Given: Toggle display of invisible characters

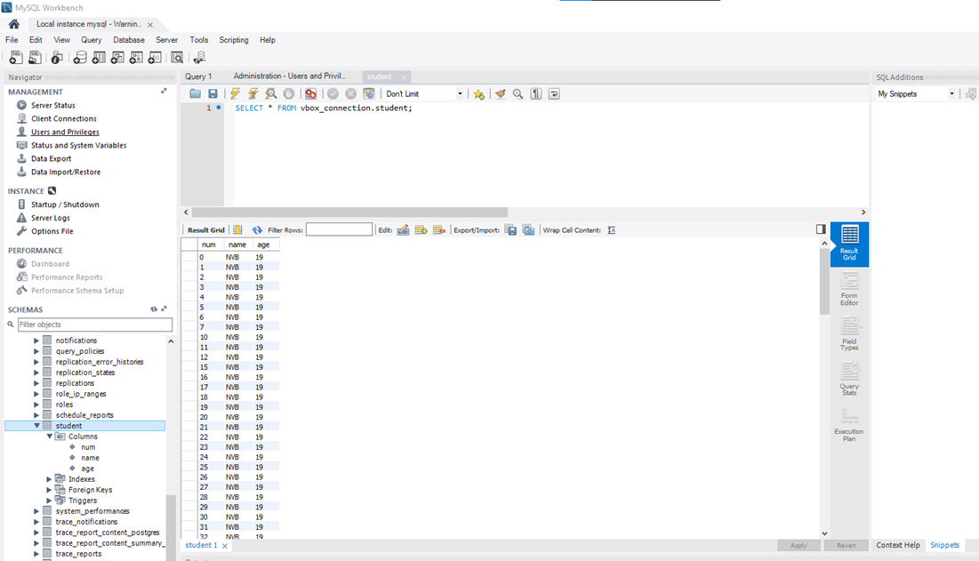Looking at the screenshot, I should [x=536, y=93].
